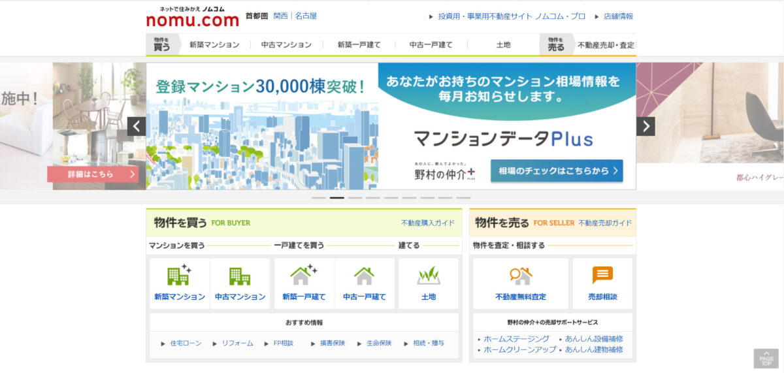This screenshot has width=784, height=373.
Task: Open the 不動産購入ガイド link
Action: (x=428, y=223)
